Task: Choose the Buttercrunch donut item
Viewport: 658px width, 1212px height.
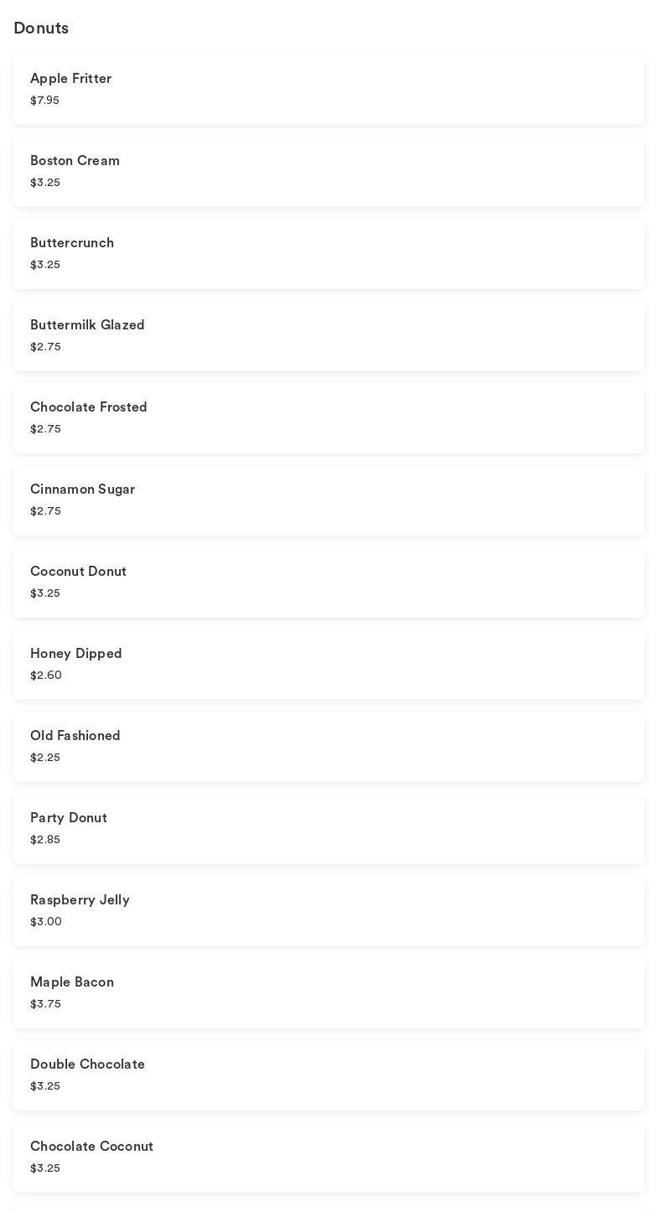Action: pyautogui.click(x=329, y=254)
